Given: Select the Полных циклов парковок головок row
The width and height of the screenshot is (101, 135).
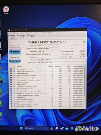Looking at the screenshot, I should [47, 95].
